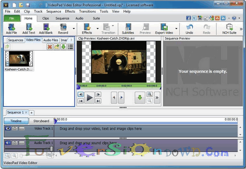Place clip on sequence with green arrow

(140, 97)
